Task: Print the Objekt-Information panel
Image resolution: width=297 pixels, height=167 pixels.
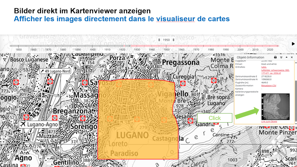Action: click(275, 57)
